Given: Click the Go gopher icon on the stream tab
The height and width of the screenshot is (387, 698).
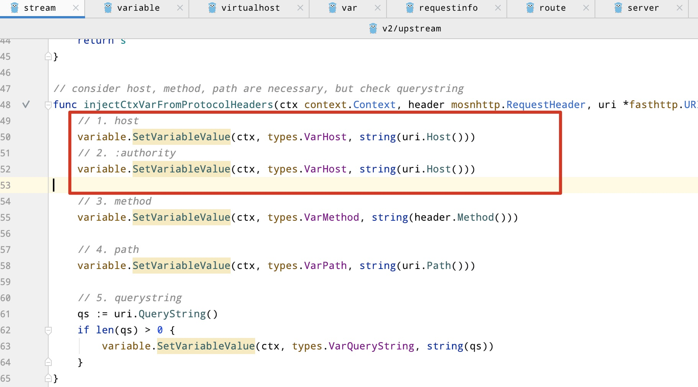Looking at the screenshot, I should (15, 8).
